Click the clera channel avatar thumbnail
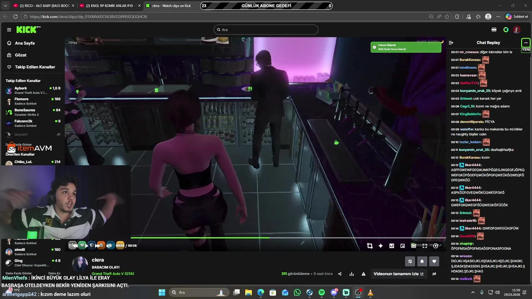 click(80, 265)
